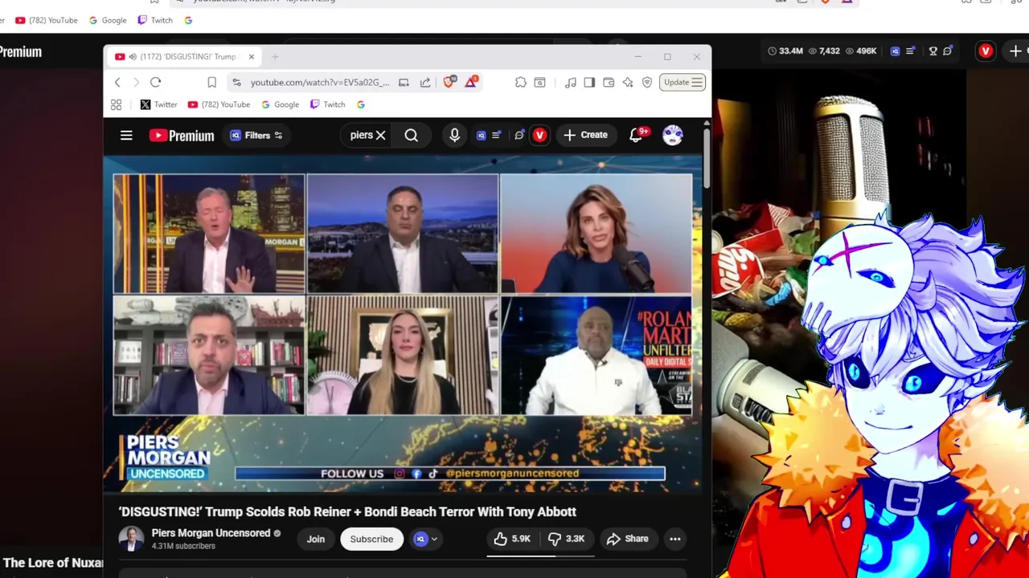Click the YouTube search field containing piers
Viewport: 1029px width, 578px height.
click(363, 135)
